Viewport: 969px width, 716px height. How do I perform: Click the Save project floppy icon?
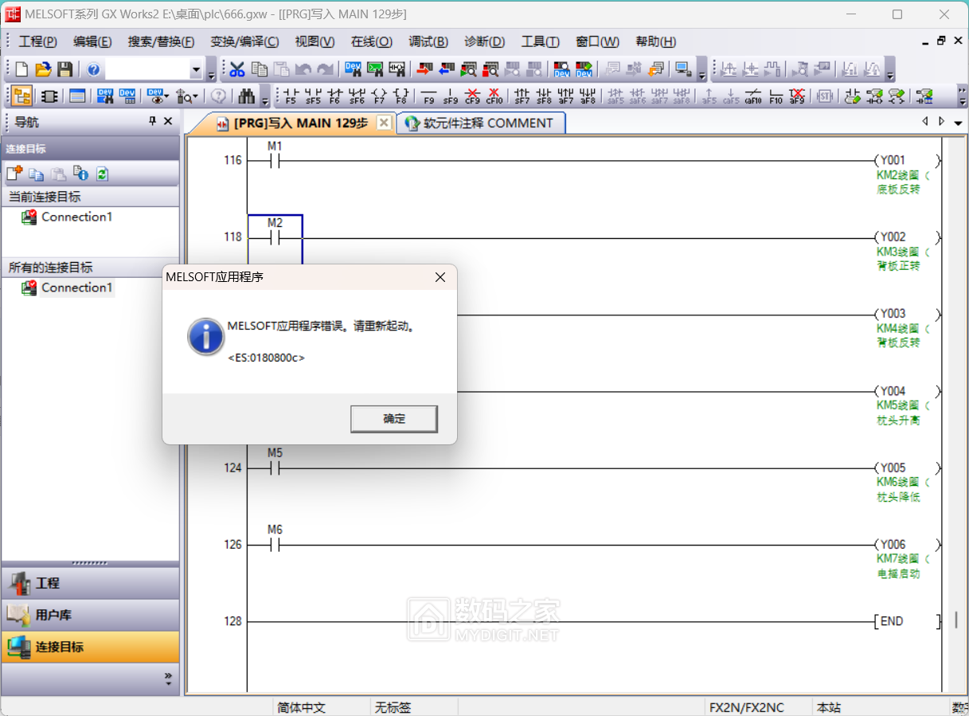64,69
